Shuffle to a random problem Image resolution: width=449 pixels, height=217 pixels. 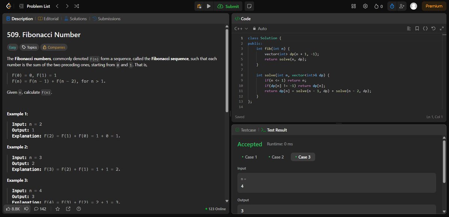point(76,6)
